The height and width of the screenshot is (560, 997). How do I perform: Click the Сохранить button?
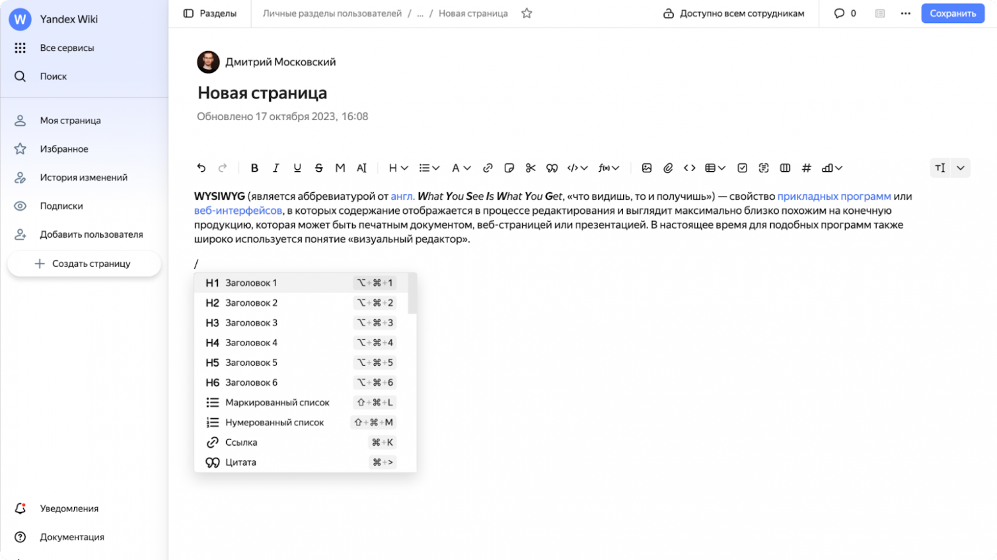tap(952, 13)
